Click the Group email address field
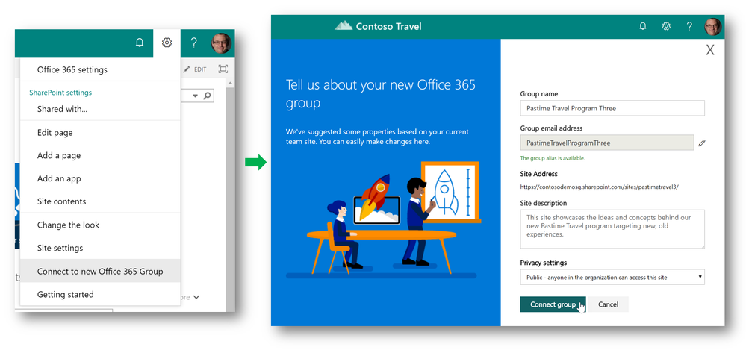This screenshot has width=746, height=350. coord(606,143)
